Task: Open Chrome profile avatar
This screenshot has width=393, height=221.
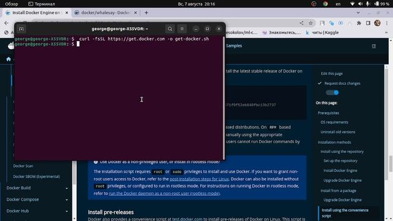Action: 378,23
